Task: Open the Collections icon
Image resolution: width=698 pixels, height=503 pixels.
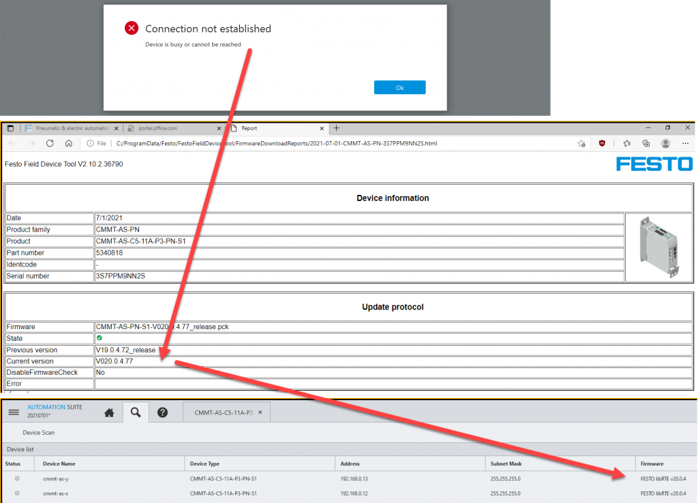Action: (646, 143)
